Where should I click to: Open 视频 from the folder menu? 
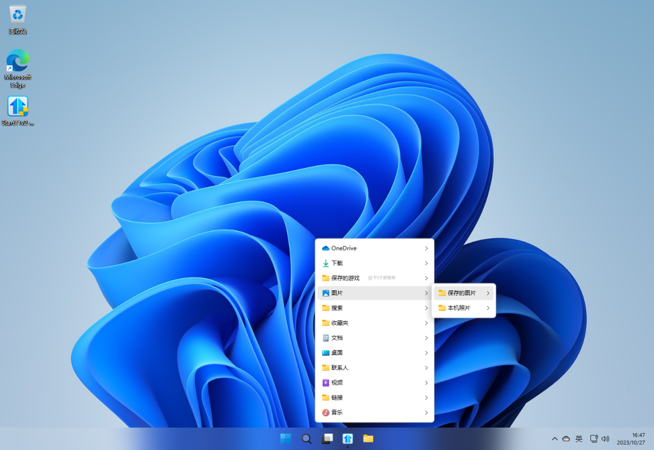click(x=337, y=382)
